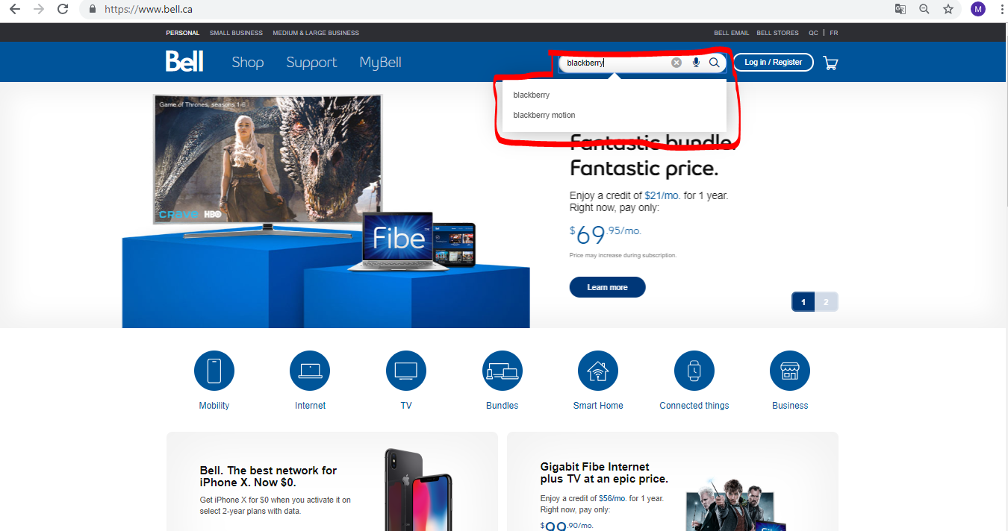Click the Gigabit Fibe Internet offer heading
1008x531 pixels.
point(604,473)
